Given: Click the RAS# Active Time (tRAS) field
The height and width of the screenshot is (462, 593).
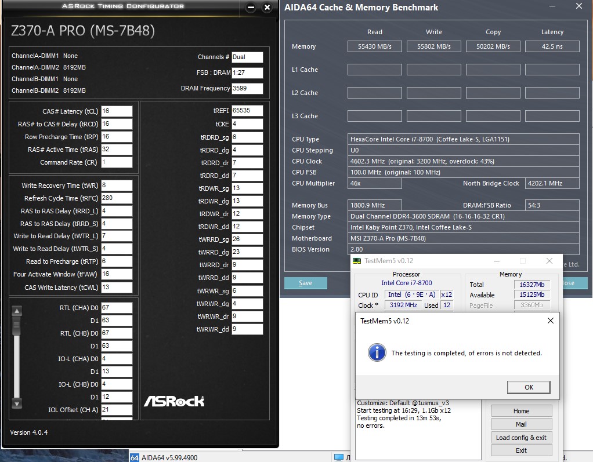Looking at the screenshot, I should (x=117, y=149).
